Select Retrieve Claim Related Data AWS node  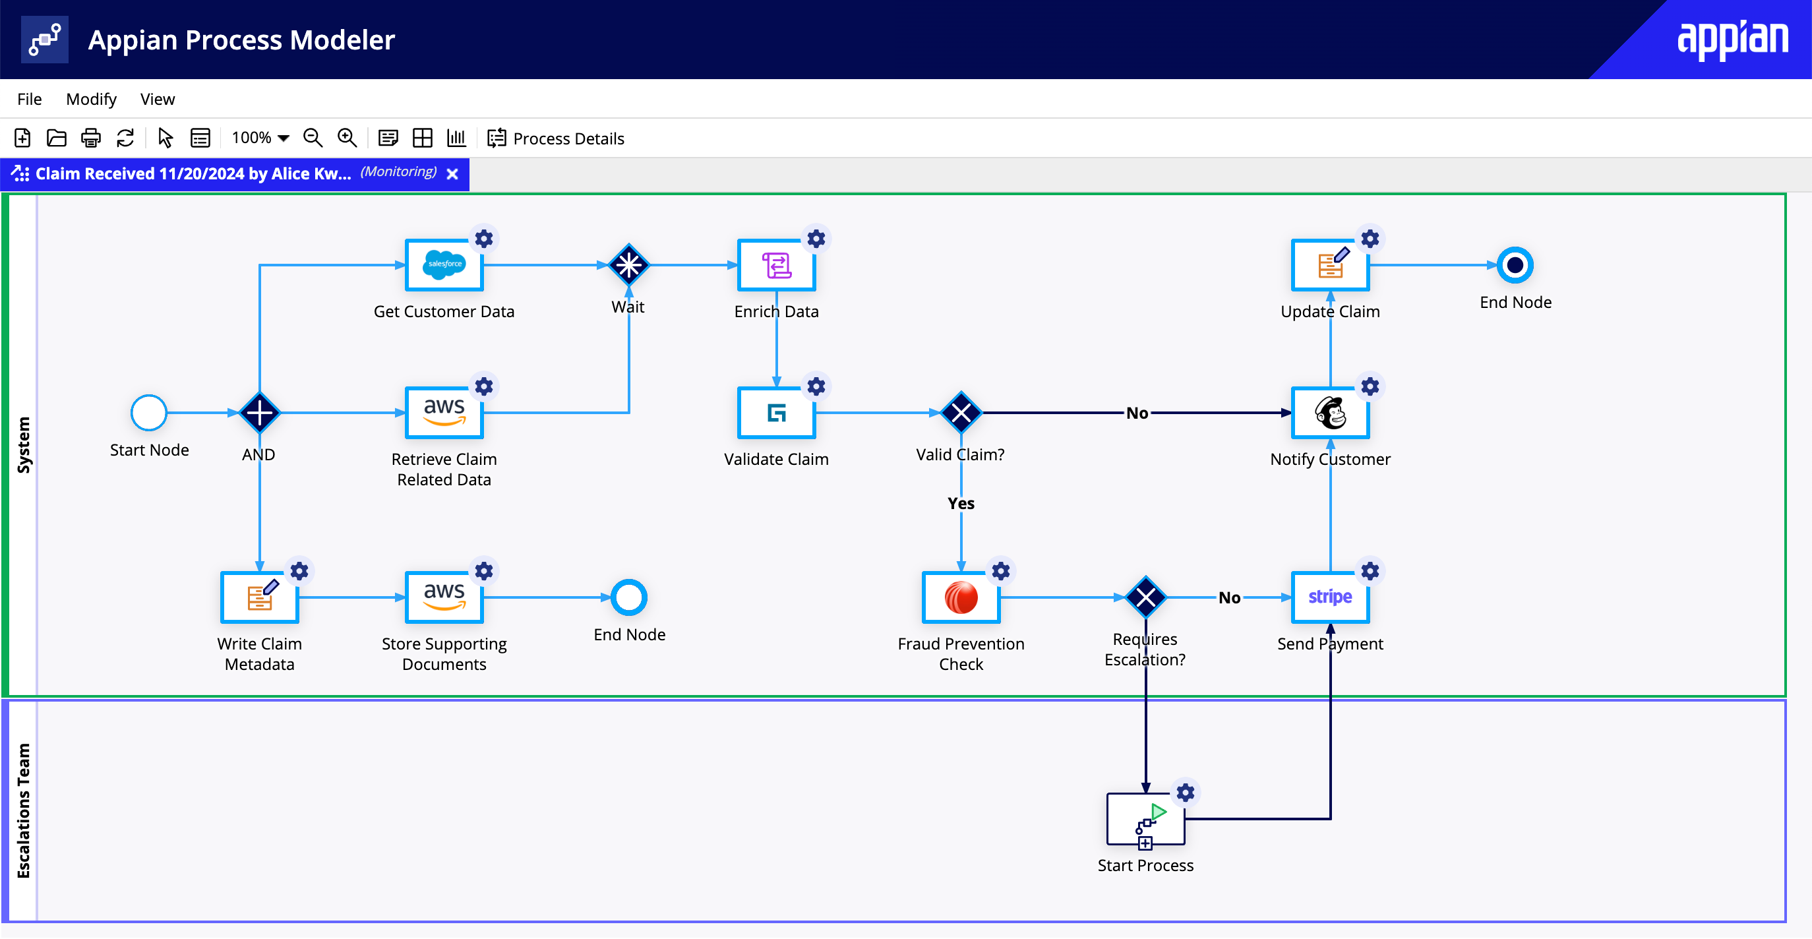(x=444, y=413)
